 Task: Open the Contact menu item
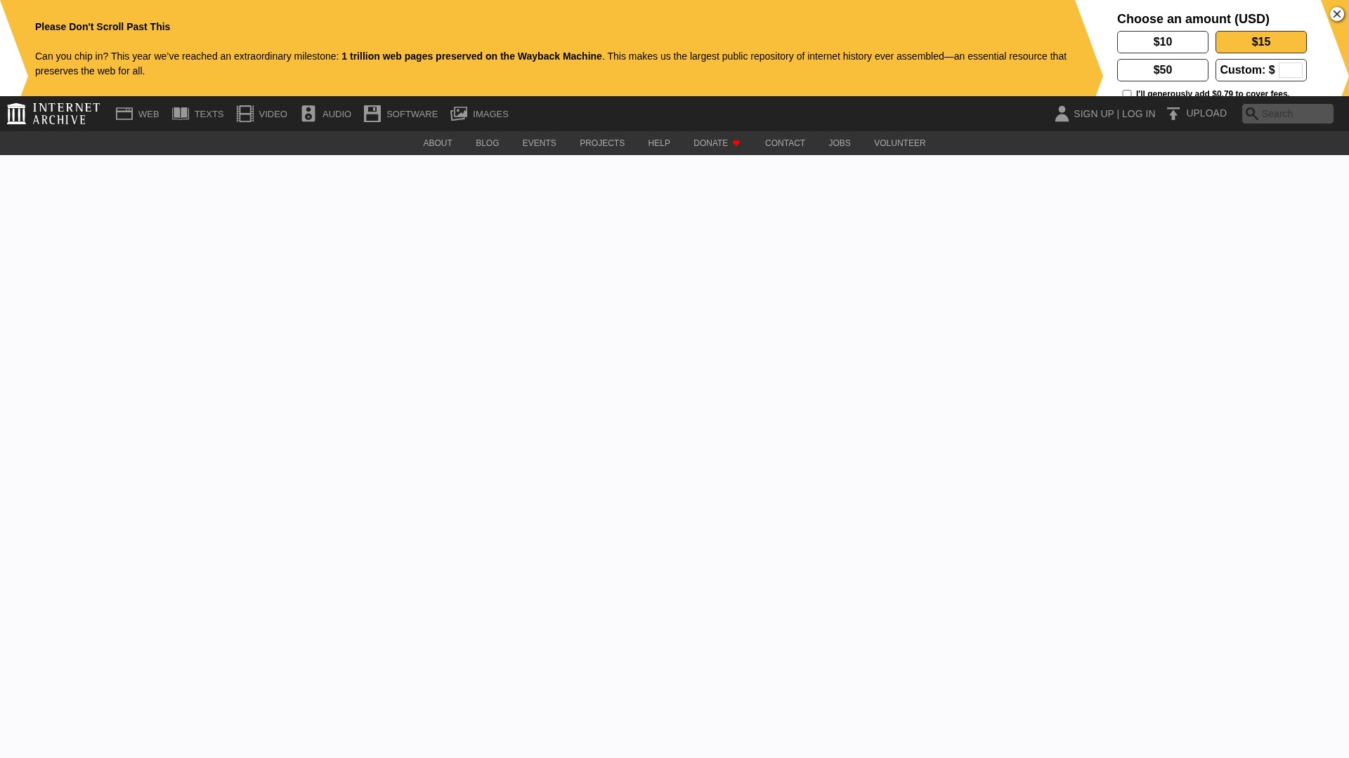pyautogui.click(x=785, y=143)
